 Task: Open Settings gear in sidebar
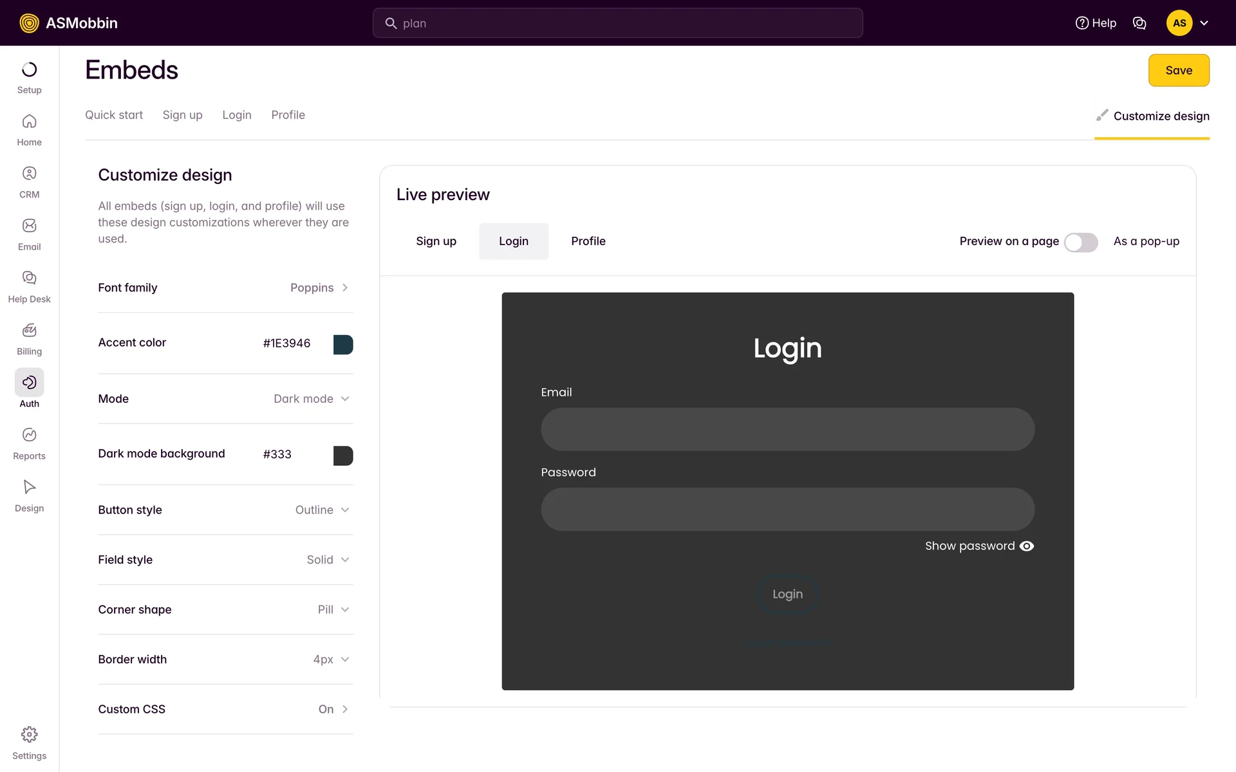pyautogui.click(x=29, y=743)
